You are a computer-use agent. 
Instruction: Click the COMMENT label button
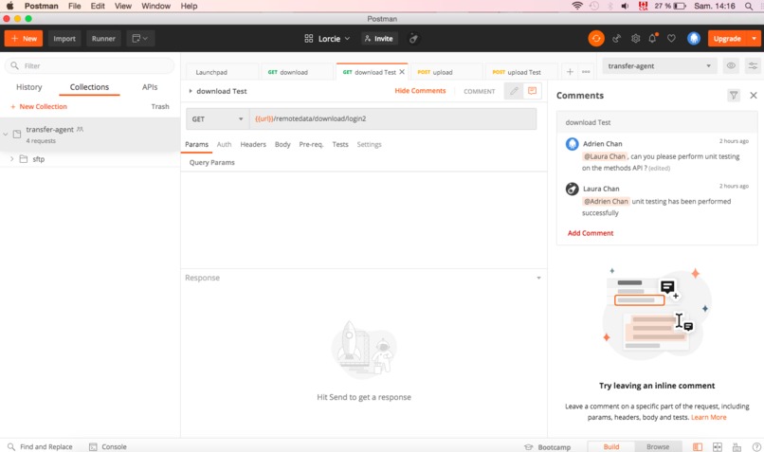pyautogui.click(x=479, y=91)
